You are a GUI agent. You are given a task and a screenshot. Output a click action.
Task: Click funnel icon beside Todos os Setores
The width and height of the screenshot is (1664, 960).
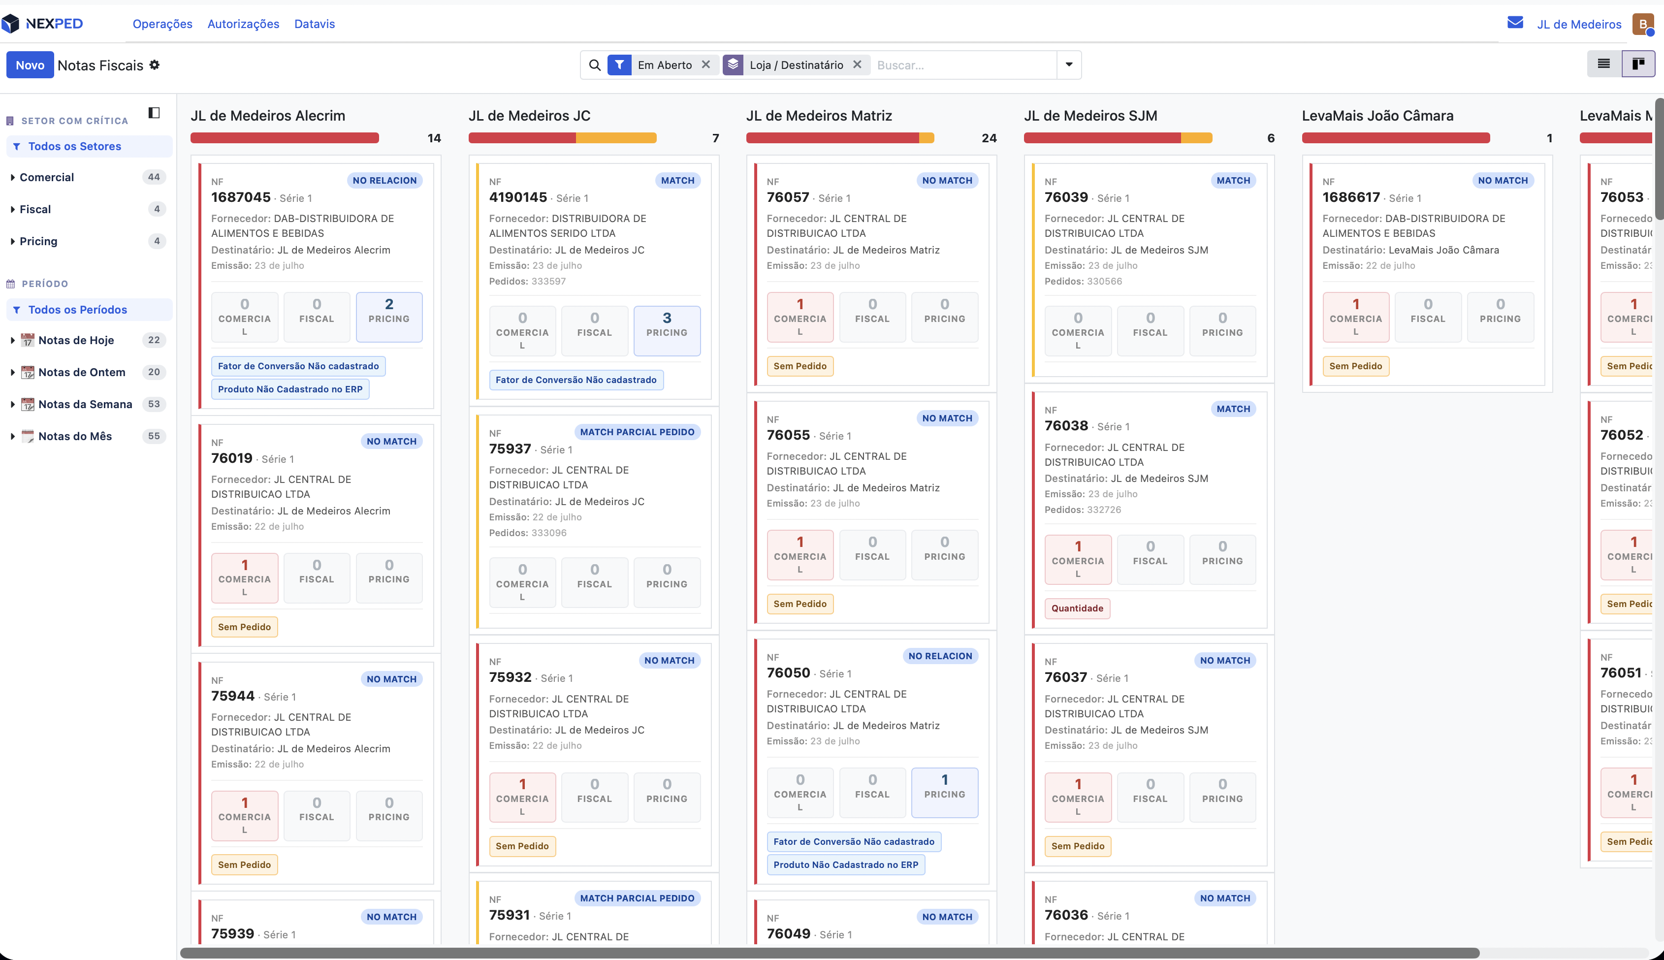point(16,146)
